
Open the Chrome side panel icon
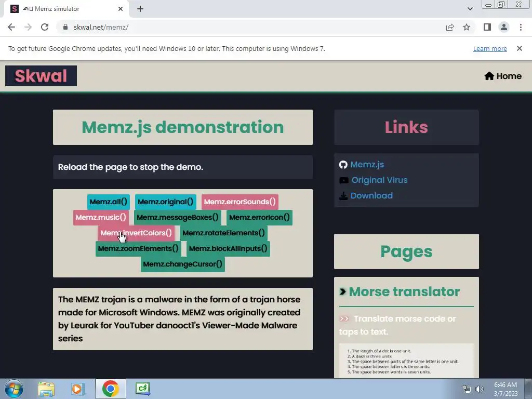487,27
